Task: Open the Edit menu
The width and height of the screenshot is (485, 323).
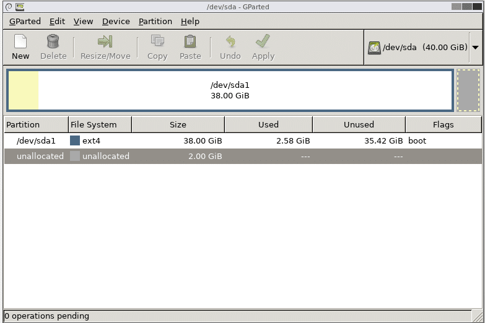Action: pyautogui.click(x=57, y=21)
